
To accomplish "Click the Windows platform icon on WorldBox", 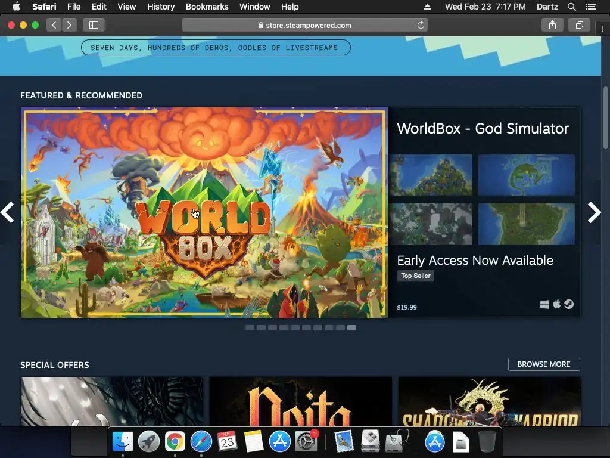I will 544,304.
